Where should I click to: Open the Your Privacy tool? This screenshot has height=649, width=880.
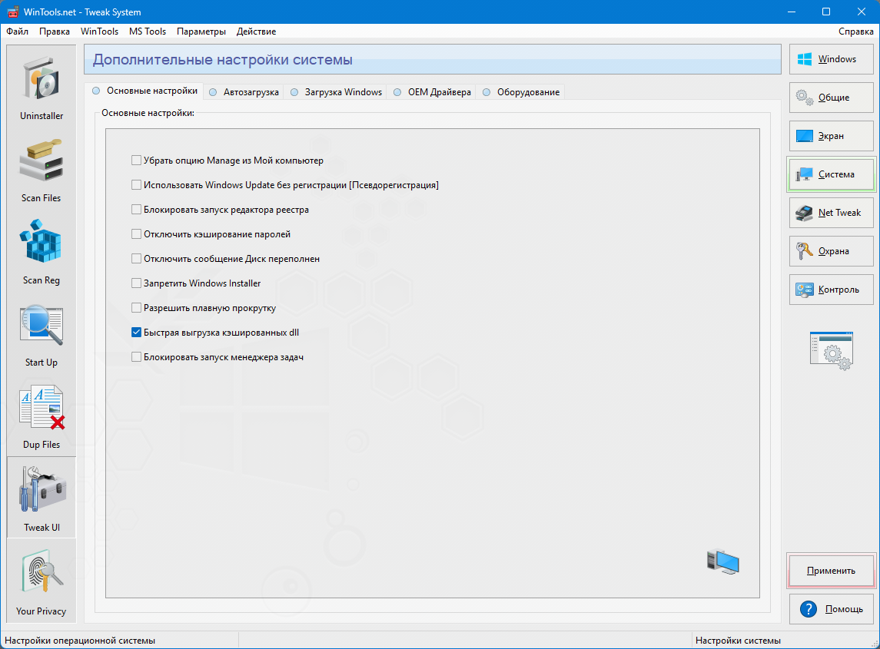41,581
